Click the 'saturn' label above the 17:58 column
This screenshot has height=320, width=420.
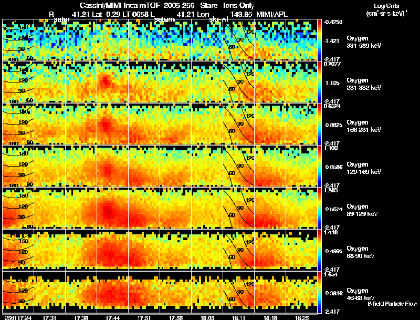(164, 19)
